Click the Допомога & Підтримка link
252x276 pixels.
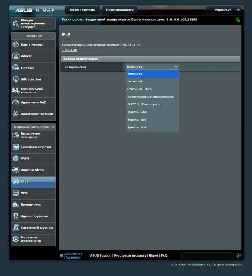[x=73, y=255]
